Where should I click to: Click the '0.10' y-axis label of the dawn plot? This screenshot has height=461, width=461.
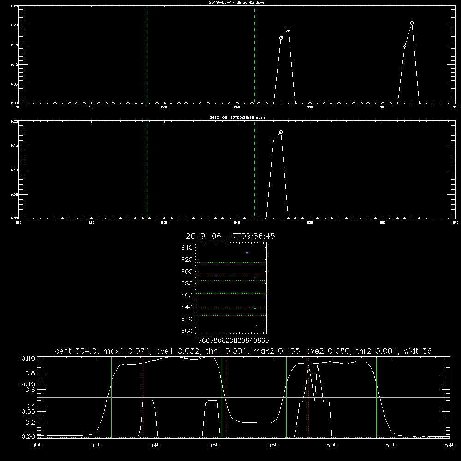tap(14, 65)
